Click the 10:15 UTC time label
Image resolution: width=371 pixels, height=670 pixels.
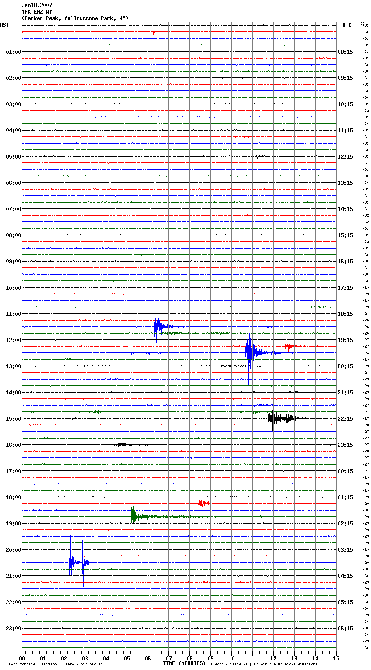[345, 104]
